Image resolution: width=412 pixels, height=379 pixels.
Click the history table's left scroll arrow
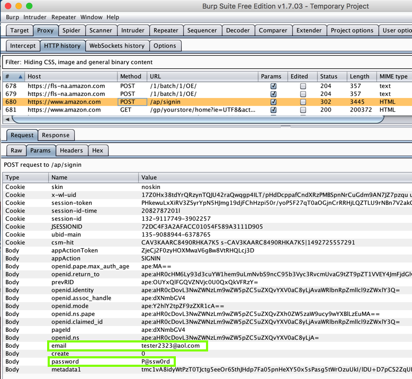(x=8, y=119)
